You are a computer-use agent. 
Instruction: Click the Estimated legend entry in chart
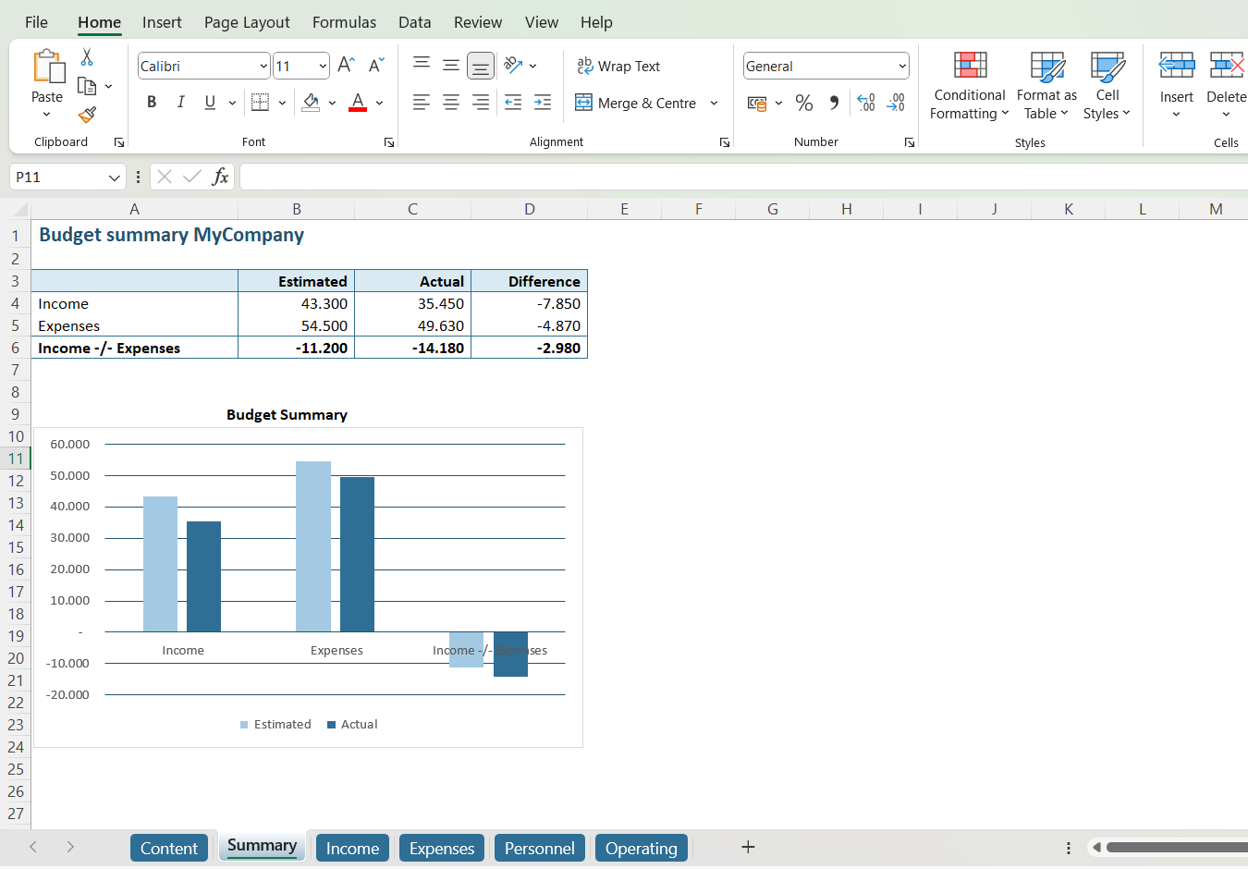tap(275, 725)
